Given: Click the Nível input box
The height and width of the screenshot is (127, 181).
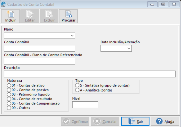Looking at the screenshot, I should pyautogui.click(x=85, y=105).
